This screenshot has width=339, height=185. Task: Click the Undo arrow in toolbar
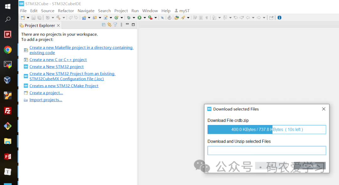click(x=71, y=18)
